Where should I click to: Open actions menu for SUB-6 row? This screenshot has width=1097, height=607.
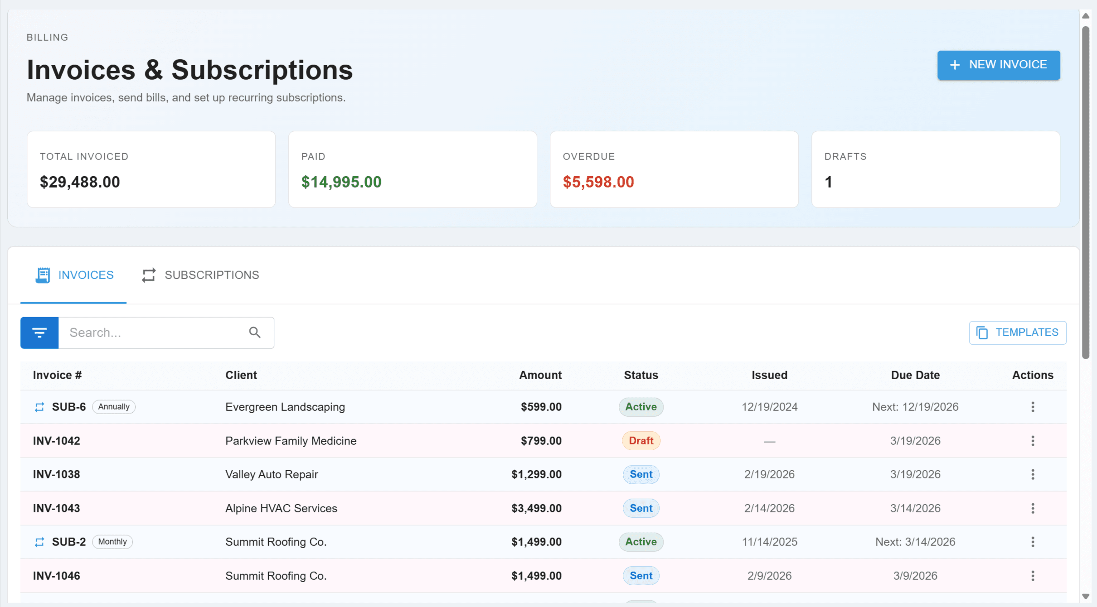coord(1033,407)
